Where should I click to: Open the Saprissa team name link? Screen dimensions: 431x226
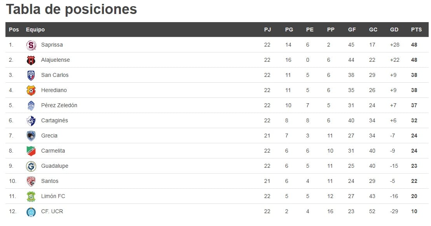click(x=52, y=45)
